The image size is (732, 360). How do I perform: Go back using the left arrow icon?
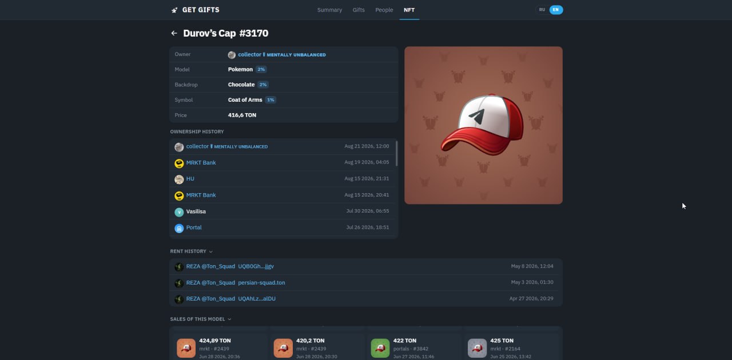tap(174, 33)
